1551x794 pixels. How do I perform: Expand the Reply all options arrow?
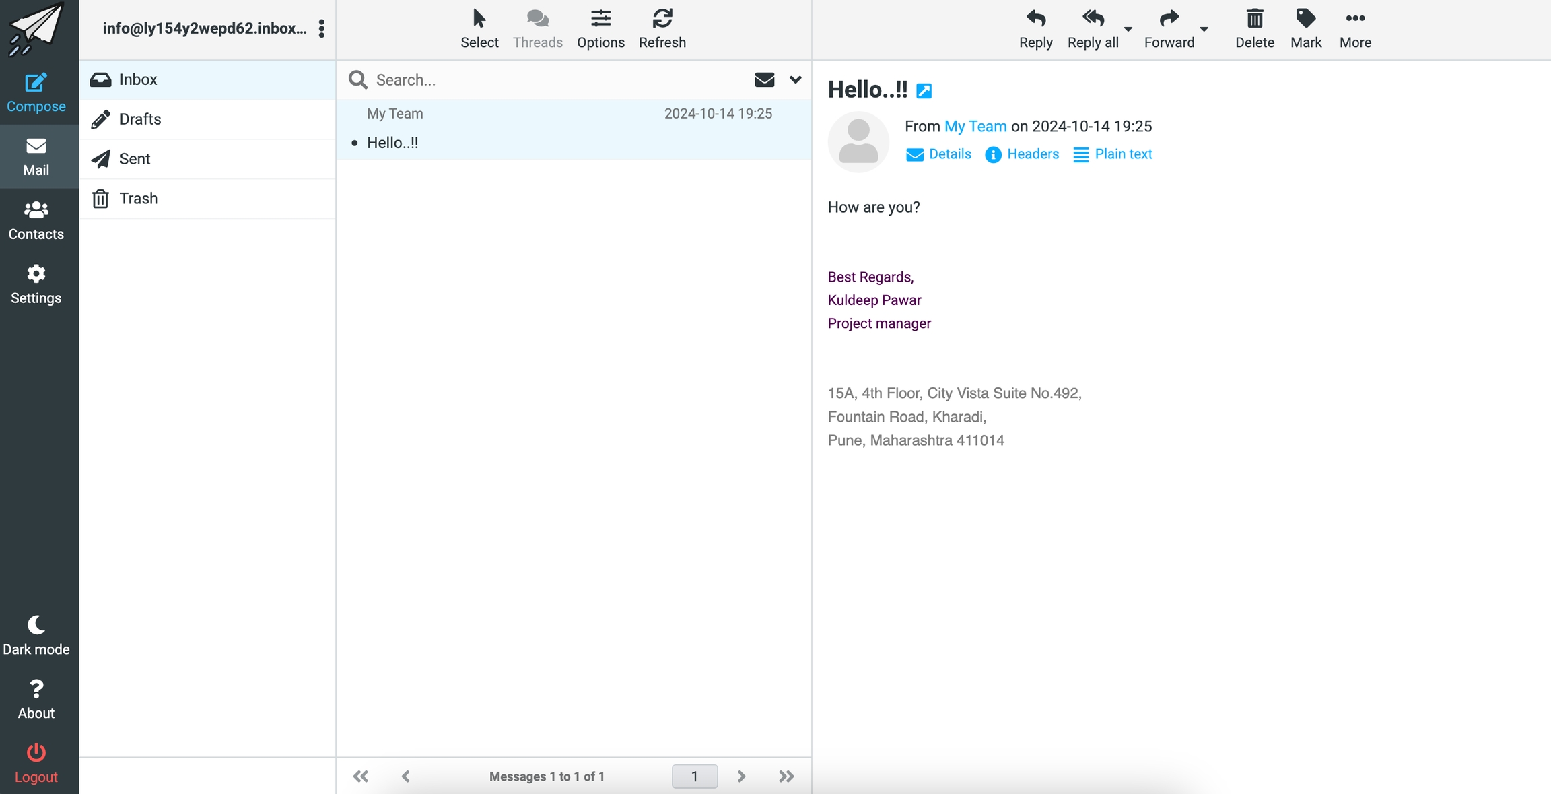[1128, 28]
